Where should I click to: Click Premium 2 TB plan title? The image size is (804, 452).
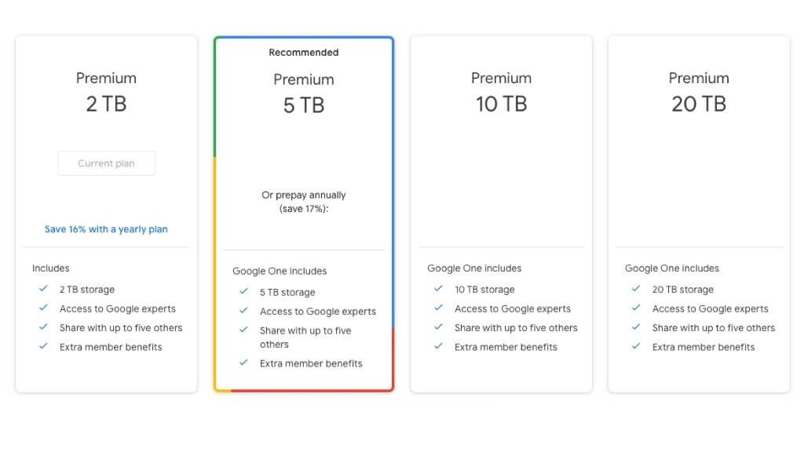point(106,92)
